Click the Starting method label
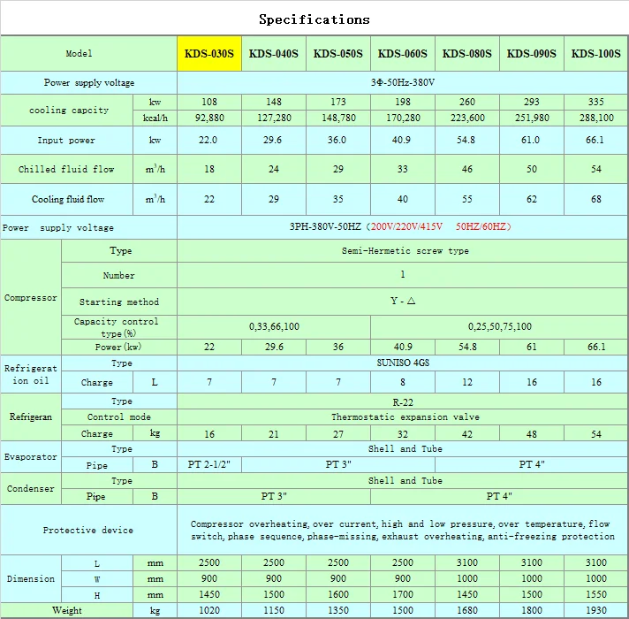Viewport: 629px width, 619px height. 119,302
